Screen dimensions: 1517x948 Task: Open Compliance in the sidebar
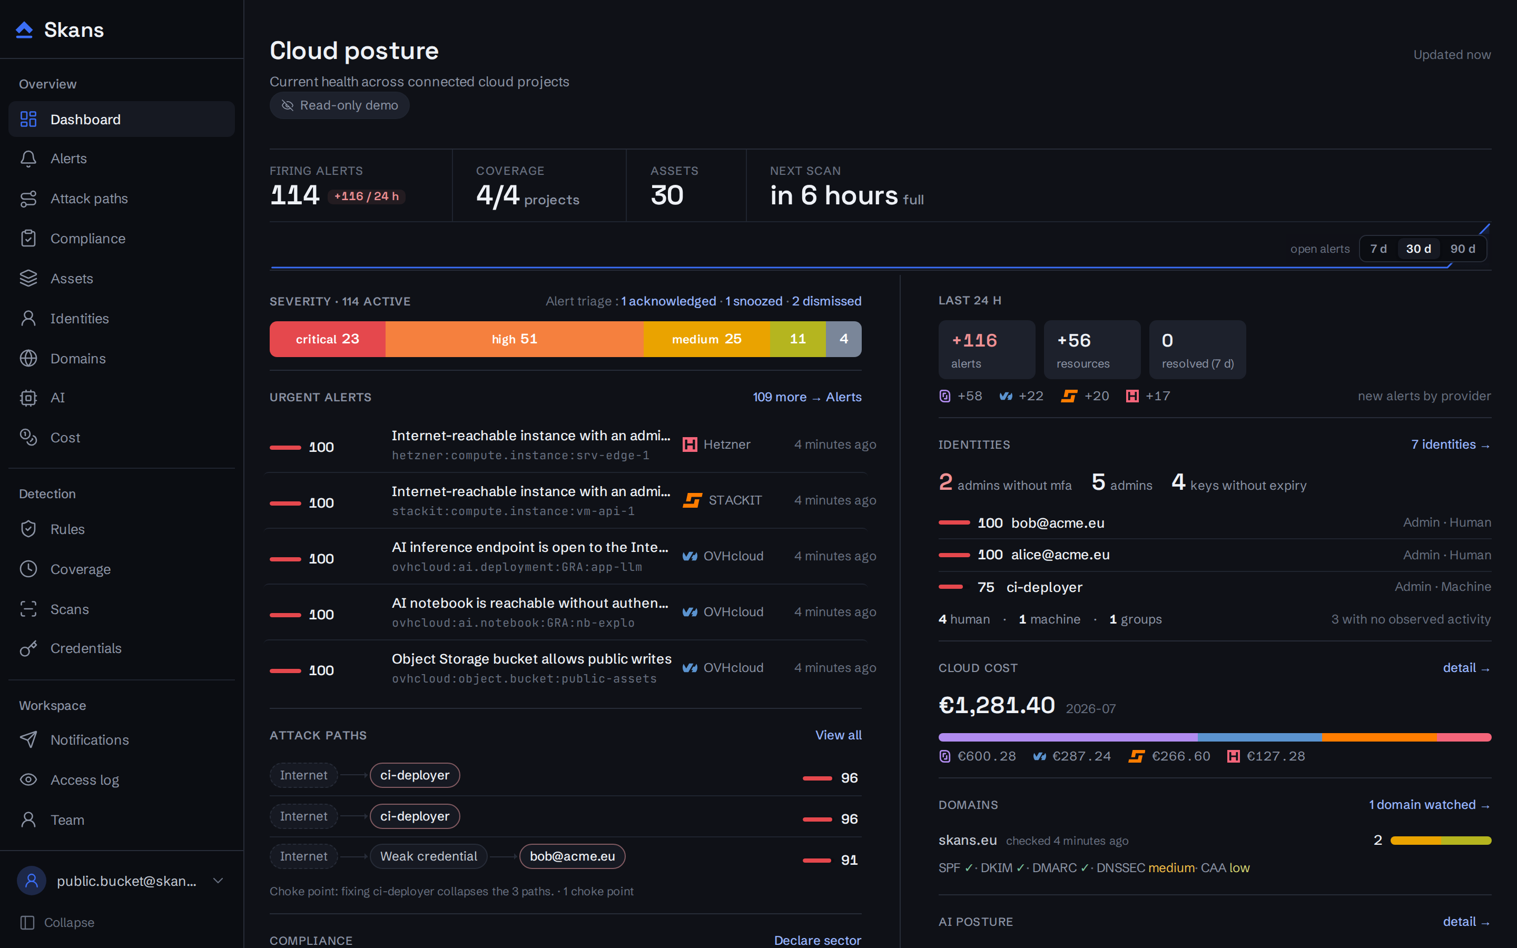coord(122,238)
